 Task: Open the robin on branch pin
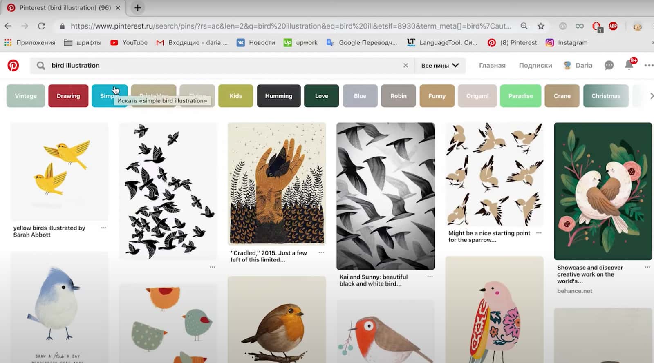(277, 319)
